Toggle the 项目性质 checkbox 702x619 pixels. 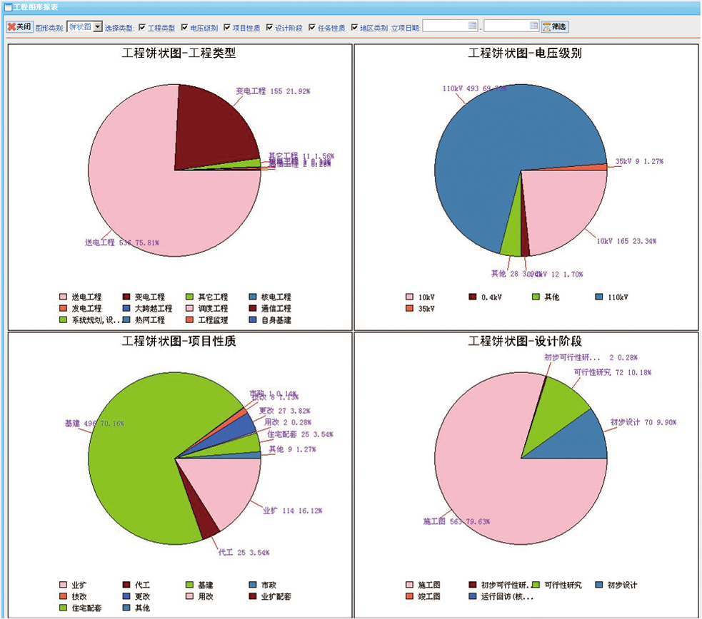click(x=227, y=28)
